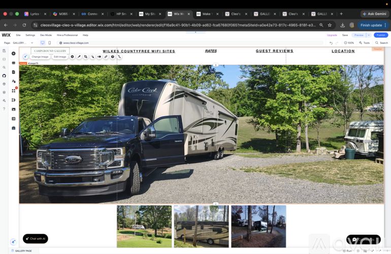
Task: Open the Hire a Professional menu
Action: pos(67,35)
